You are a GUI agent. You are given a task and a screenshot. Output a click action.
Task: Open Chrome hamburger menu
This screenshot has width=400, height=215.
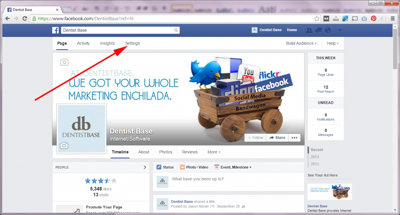coord(393,19)
